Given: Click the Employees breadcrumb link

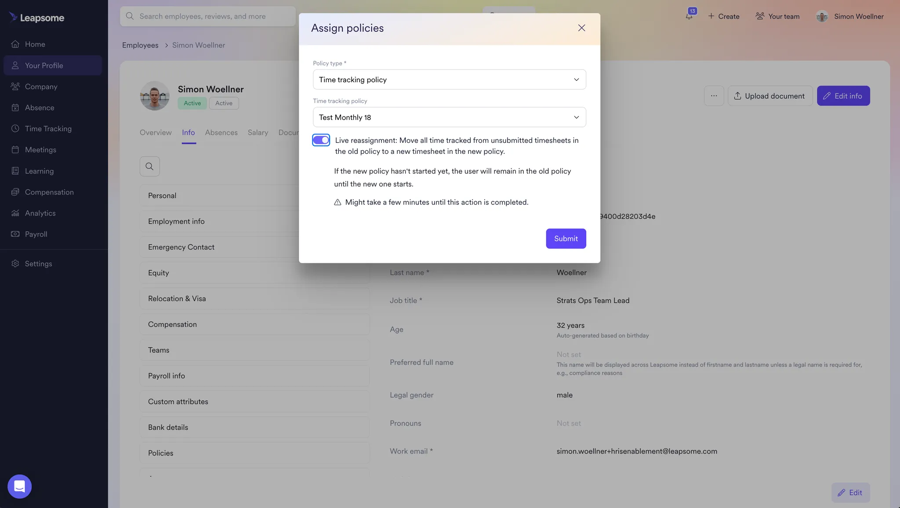Looking at the screenshot, I should tap(140, 45).
